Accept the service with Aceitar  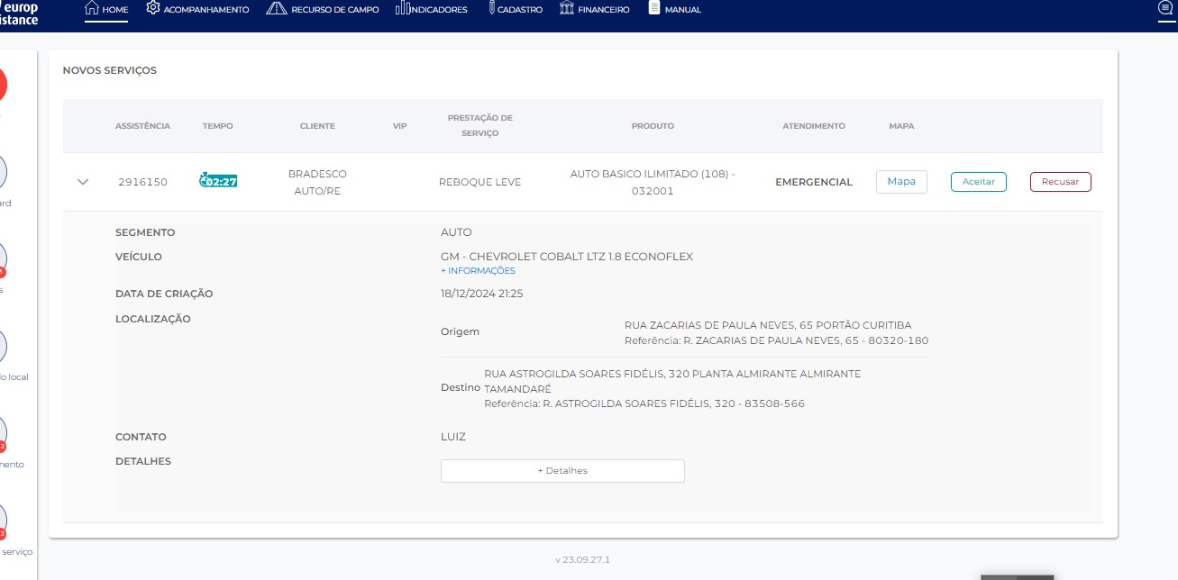(978, 182)
